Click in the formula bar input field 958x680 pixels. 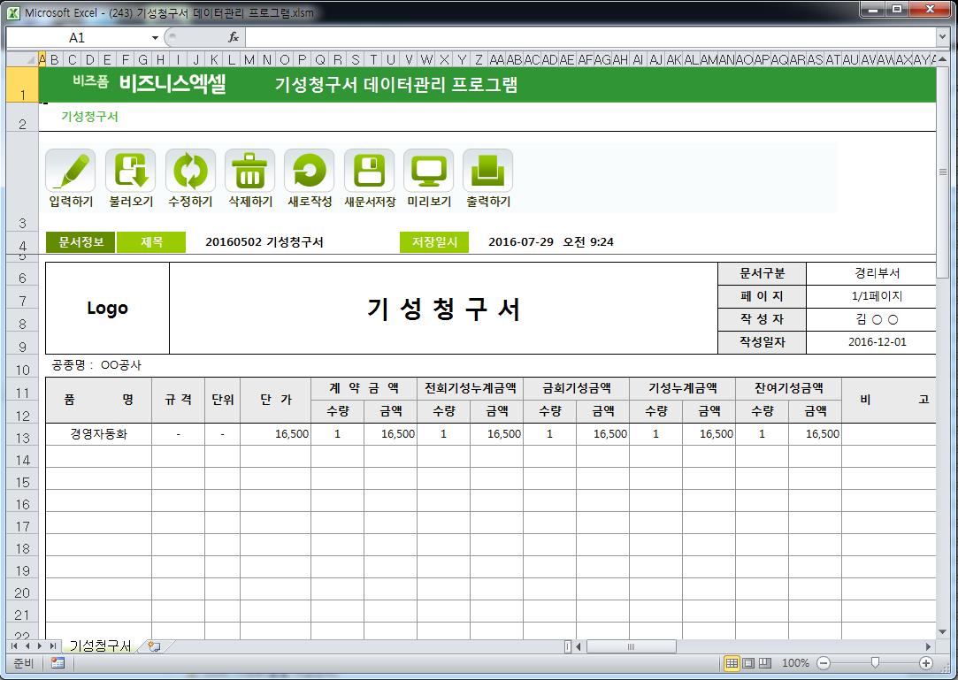[584, 37]
